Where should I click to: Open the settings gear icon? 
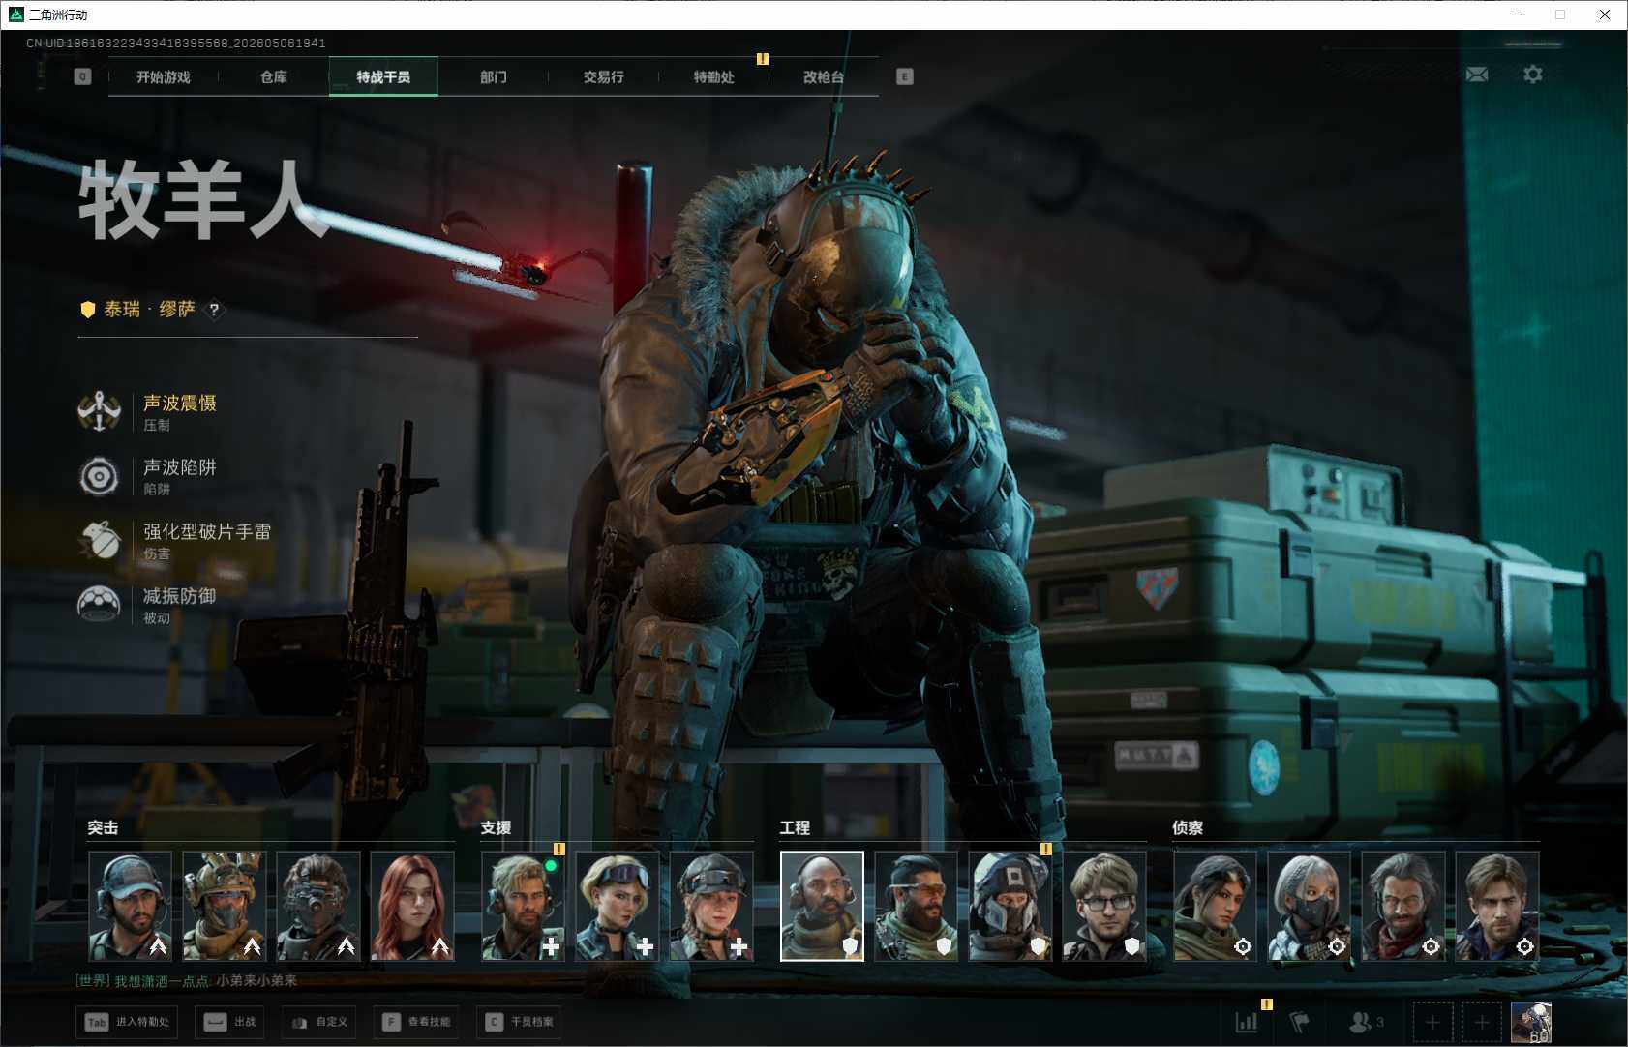(1533, 75)
